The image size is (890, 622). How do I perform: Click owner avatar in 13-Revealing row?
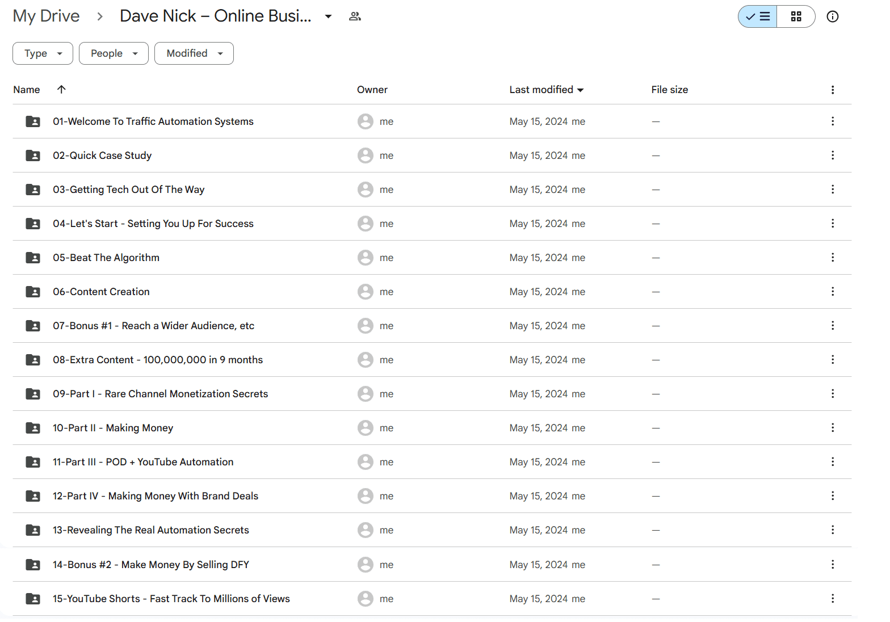pos(365,530)
